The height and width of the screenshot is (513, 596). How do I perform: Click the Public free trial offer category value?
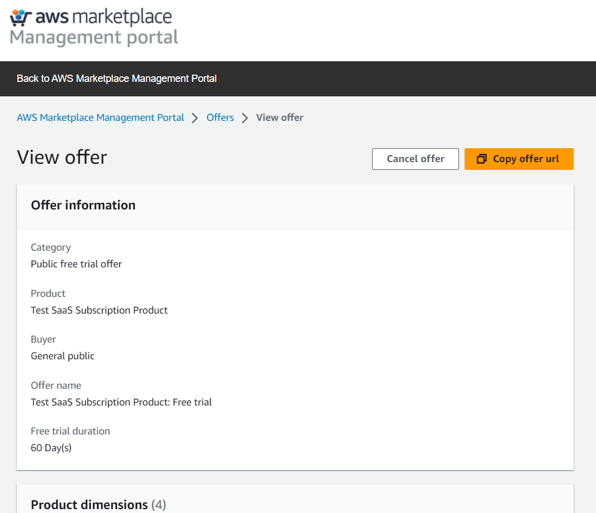(x=76, y=264)
